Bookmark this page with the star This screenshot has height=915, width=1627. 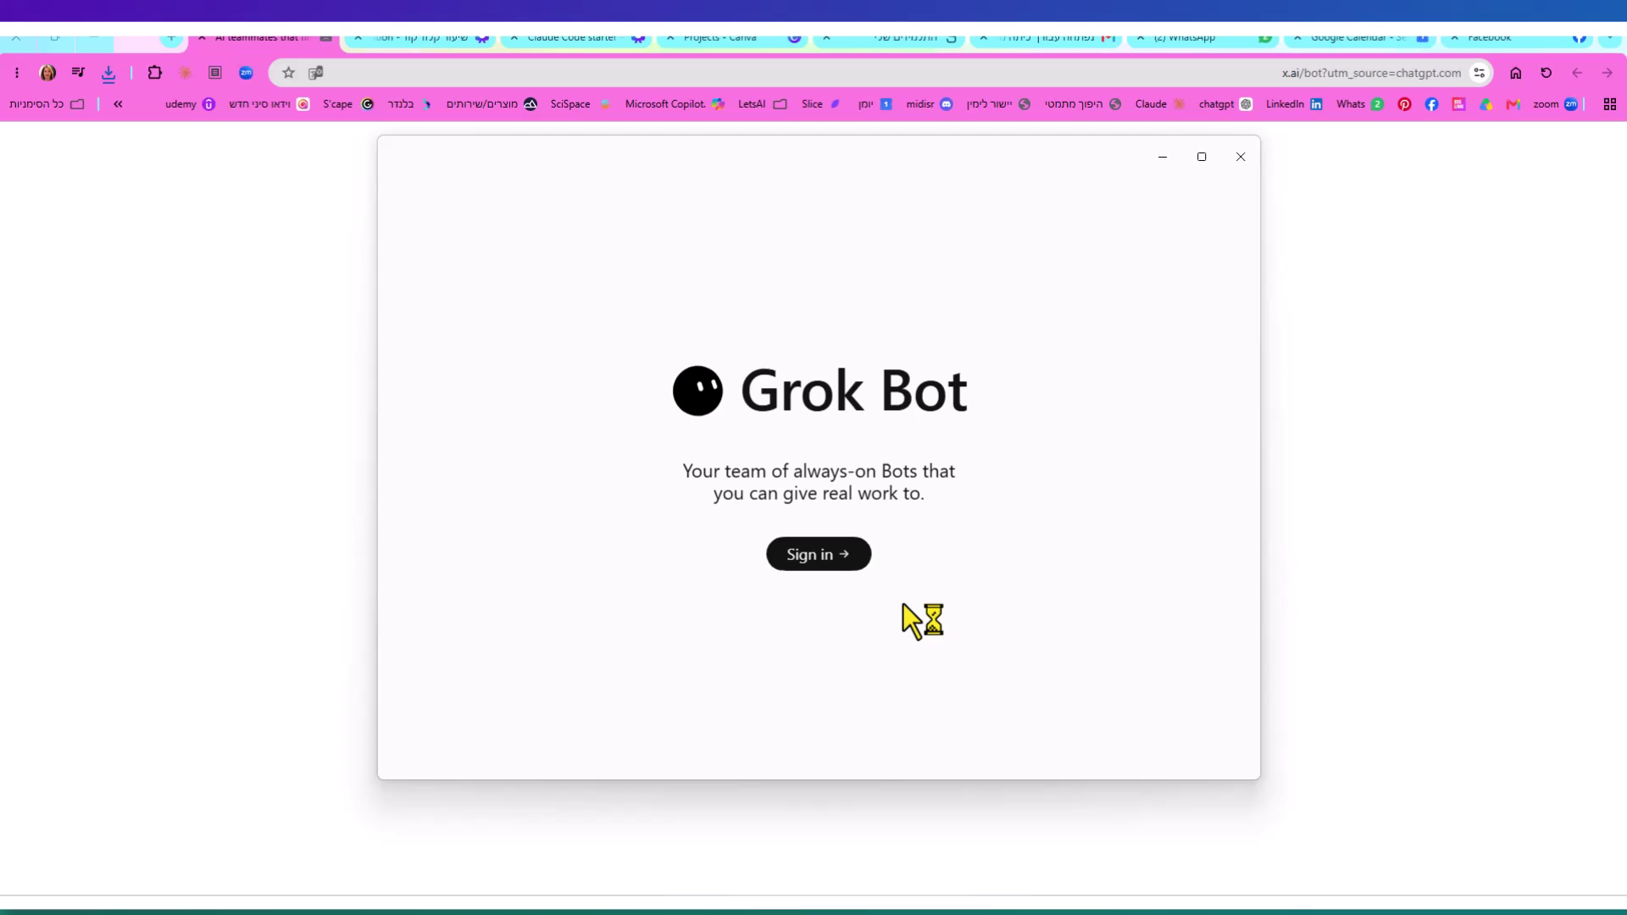click(x=288, y=73)
